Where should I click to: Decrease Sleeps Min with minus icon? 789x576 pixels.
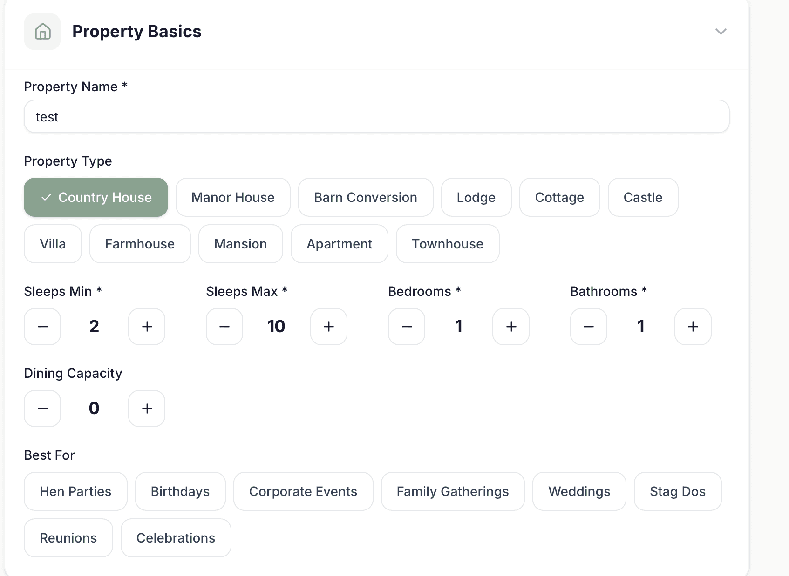(42, 327)
